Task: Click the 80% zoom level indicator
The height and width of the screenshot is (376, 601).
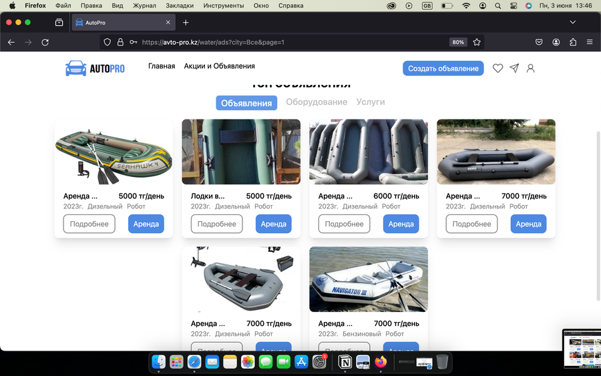Action: (458, 42)
